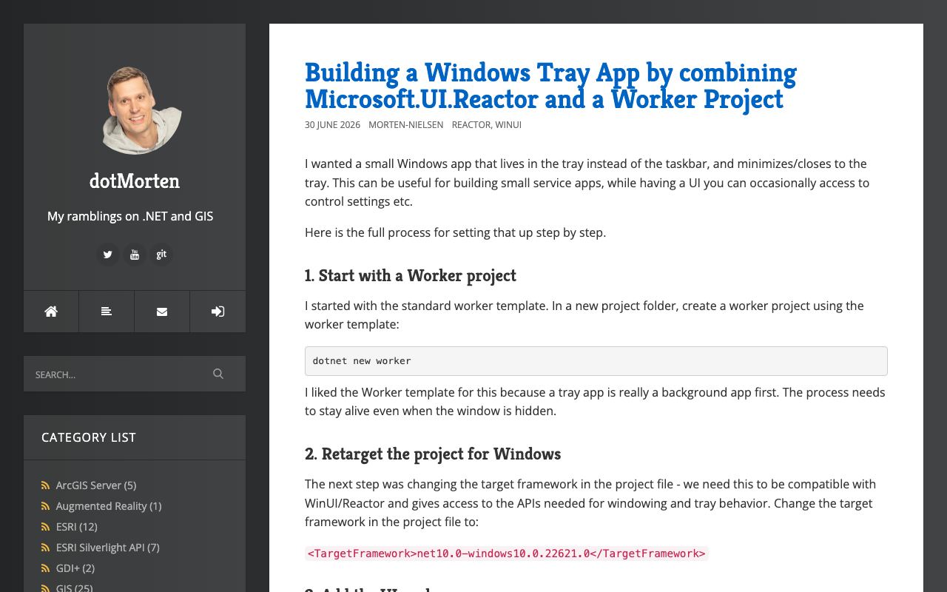The width and height of the screenshot is (947, 592).
Task: Click sentence 'Here is the full process...'
Action: pos(456,232)
